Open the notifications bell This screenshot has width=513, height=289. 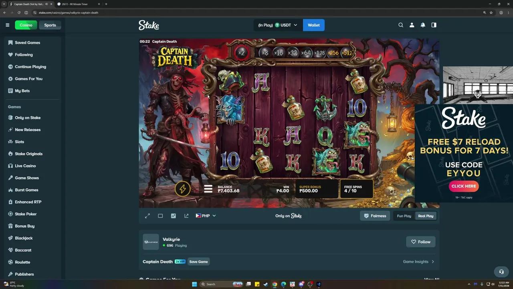pos(423,25)
